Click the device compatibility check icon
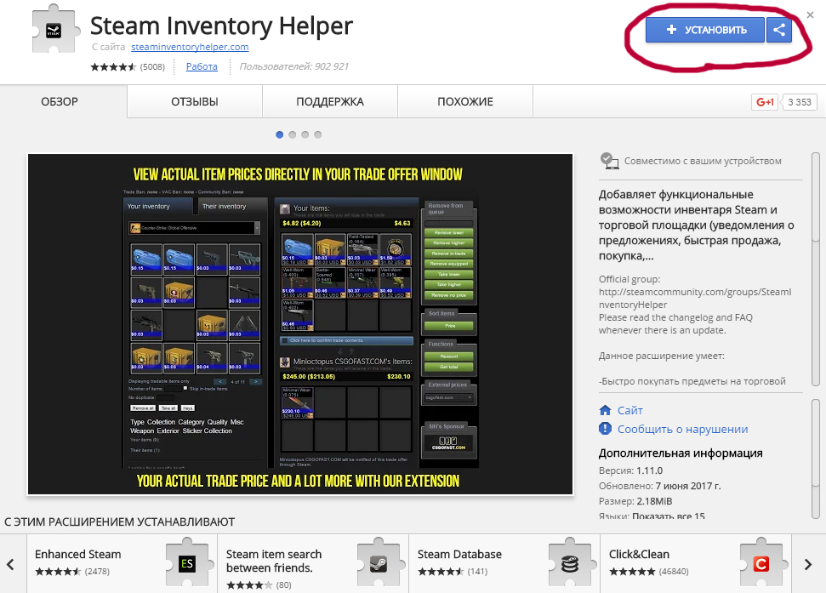Image resolution: width=826 pixels, height=593 pixels. pyautogui.click(x=609, y=161)
